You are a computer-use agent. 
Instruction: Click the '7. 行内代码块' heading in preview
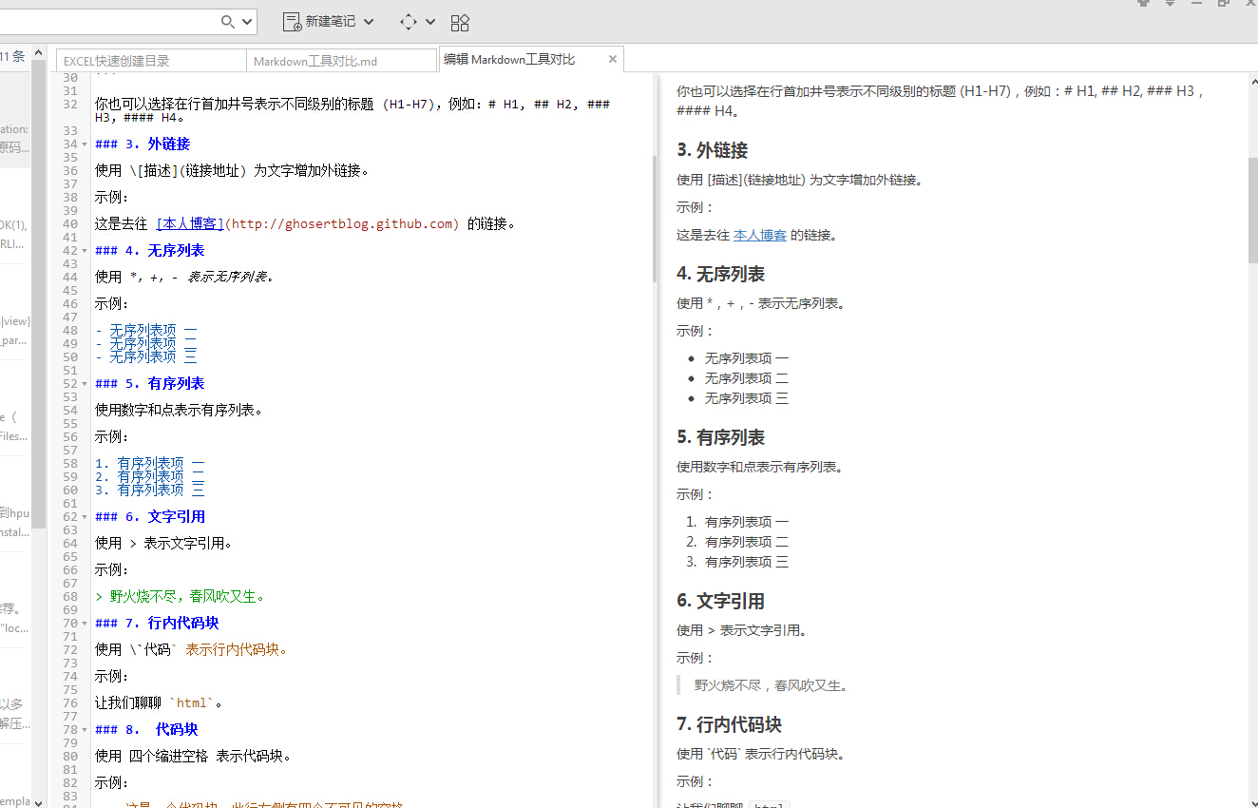(x=729, y=724)
